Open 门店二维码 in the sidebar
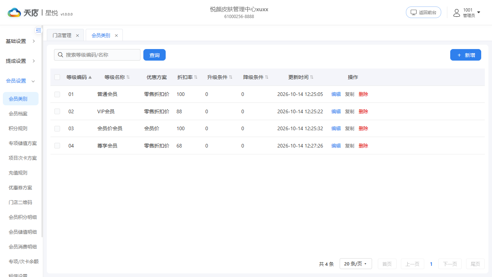This screenshot has height=277, width=492. (x=21, y=202)
